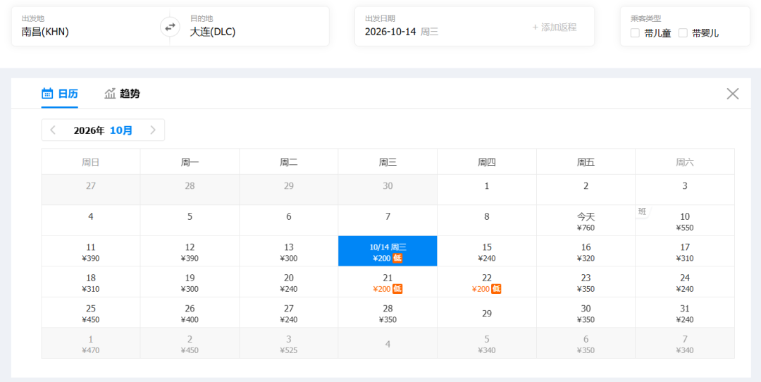
Task: Select October 21 low price ¥200
Action: (388, 282)
